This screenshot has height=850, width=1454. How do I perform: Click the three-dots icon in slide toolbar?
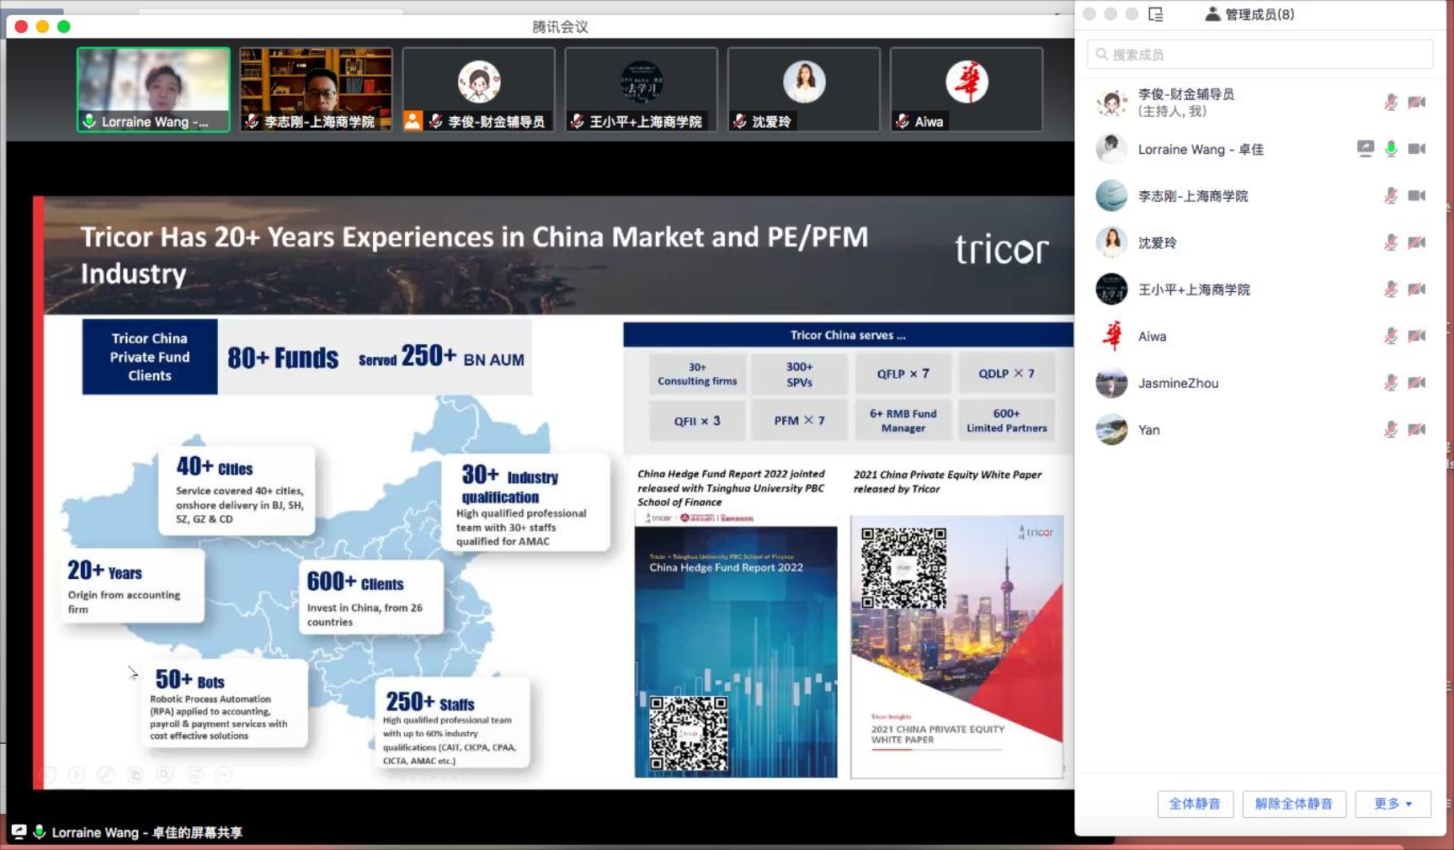(223, 774)
